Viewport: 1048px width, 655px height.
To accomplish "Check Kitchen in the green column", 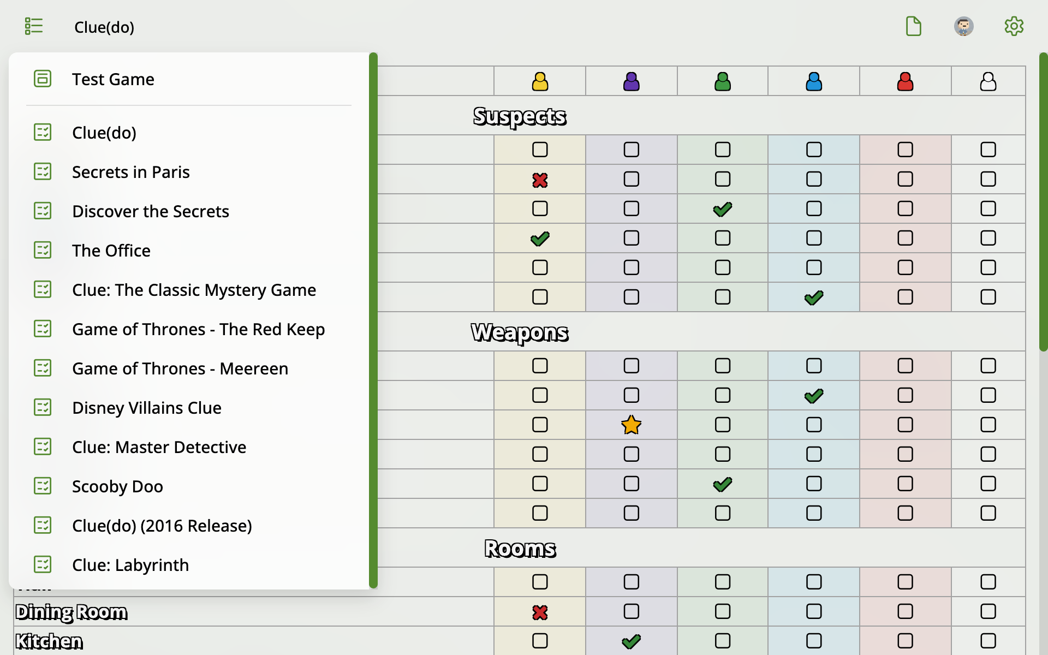I will (723, 641).
